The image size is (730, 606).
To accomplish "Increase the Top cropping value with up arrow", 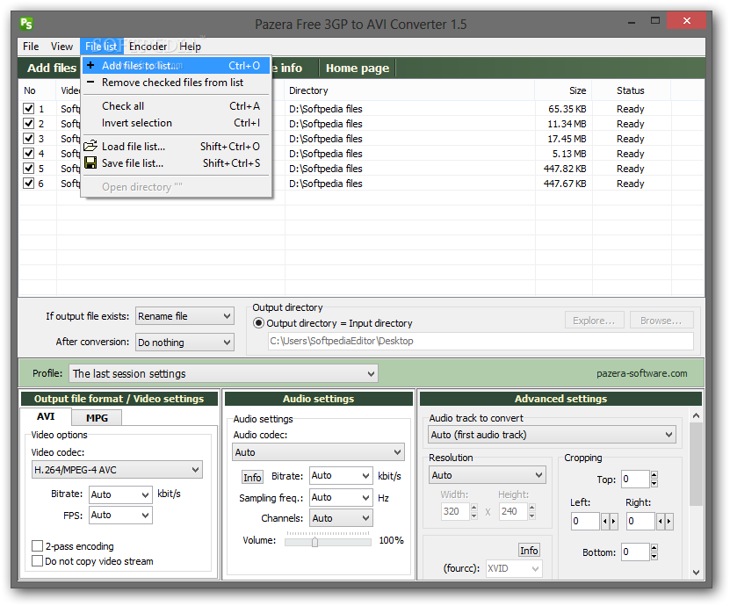I will [654, 475].
